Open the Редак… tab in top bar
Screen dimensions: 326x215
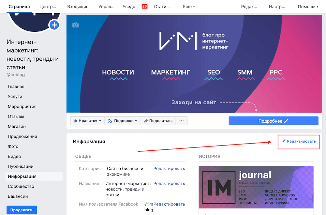click(249, 7)
